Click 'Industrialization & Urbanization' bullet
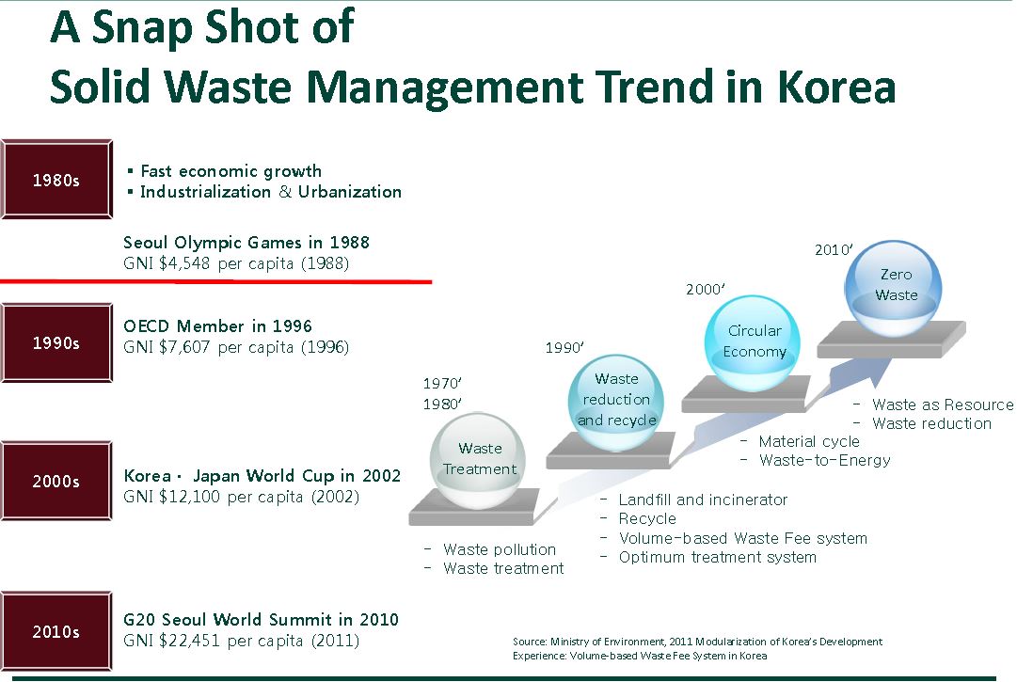Screen dimensions: 1017x682 270,192
